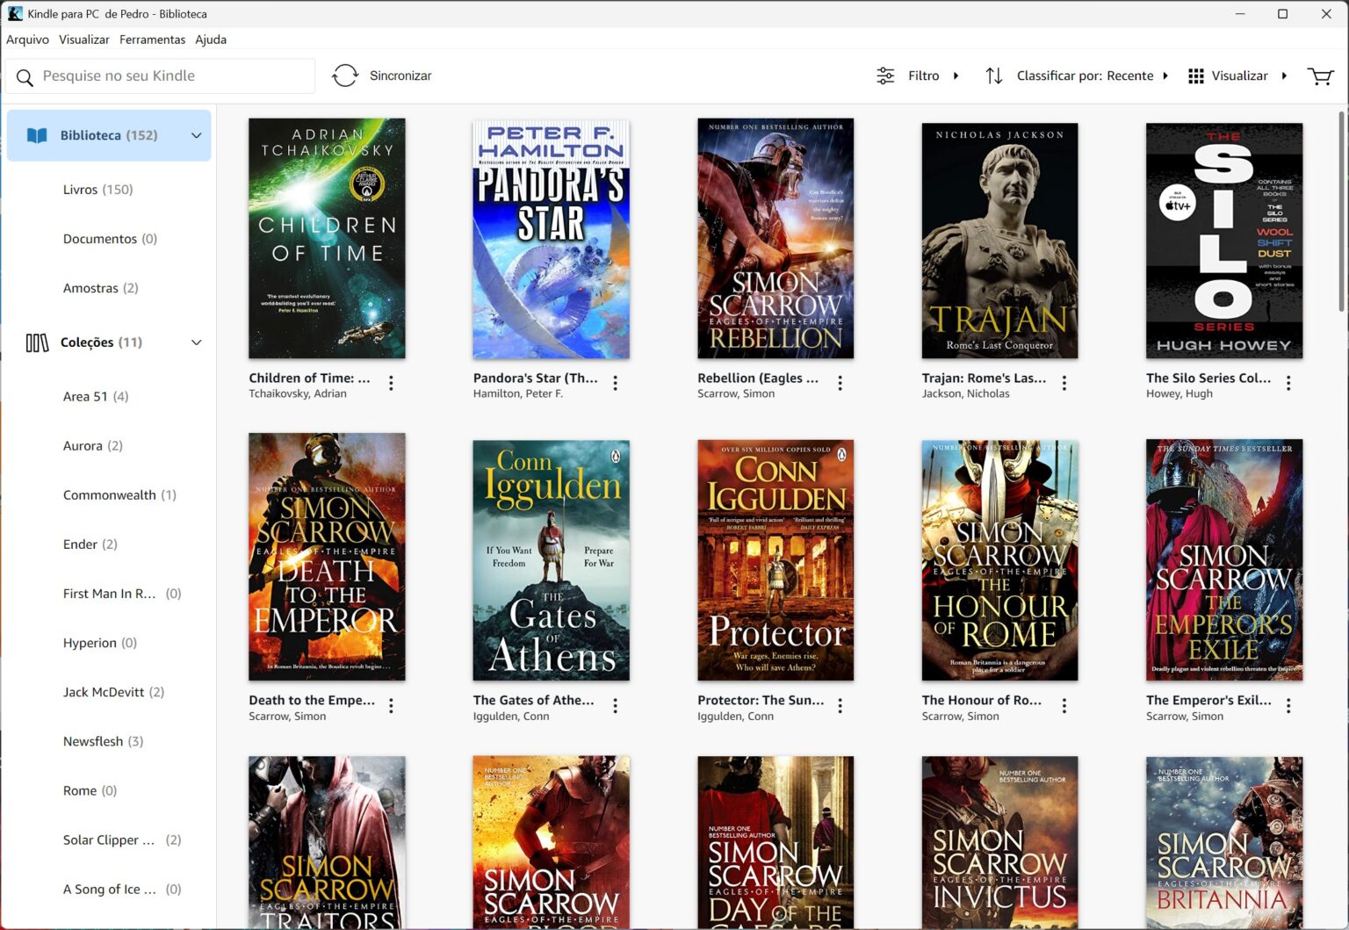Open The Emperor's Exile cover
1349x930 pixels.
pyautogui.click(x=1224, y=560)
